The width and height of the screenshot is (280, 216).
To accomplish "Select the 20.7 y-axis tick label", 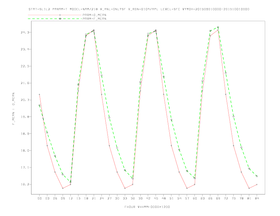I will tap(24, 100).
